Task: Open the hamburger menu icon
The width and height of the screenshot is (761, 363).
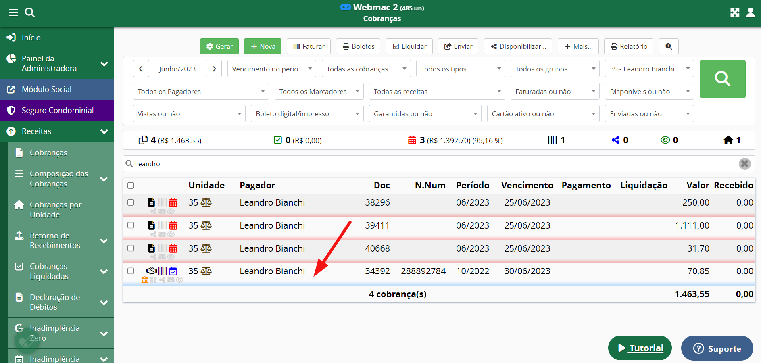Action: coord(13,13)
